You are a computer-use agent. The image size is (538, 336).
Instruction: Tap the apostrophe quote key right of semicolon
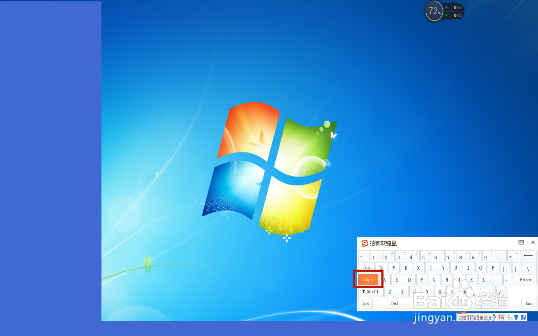[509, 280]
